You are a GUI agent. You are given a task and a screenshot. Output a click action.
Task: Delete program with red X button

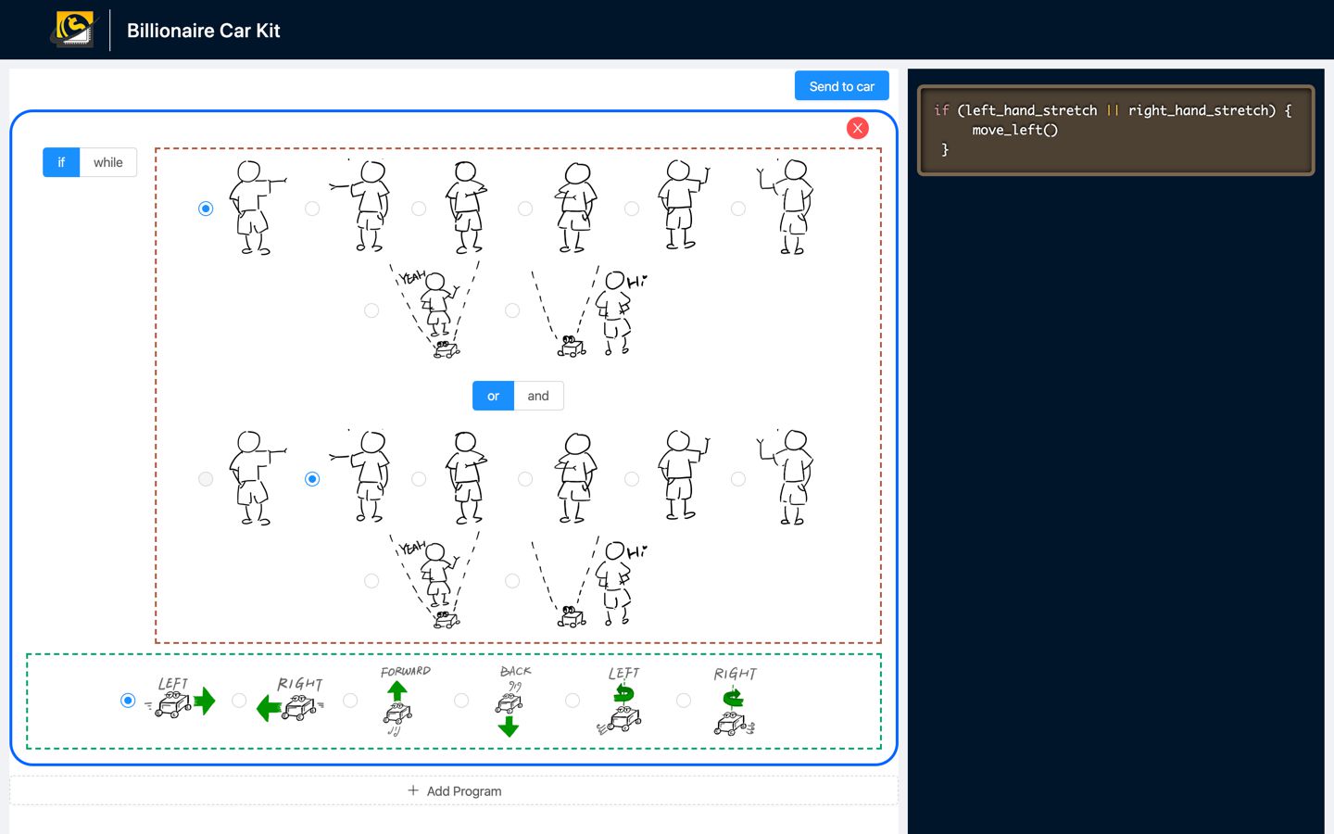pos(857,128)
